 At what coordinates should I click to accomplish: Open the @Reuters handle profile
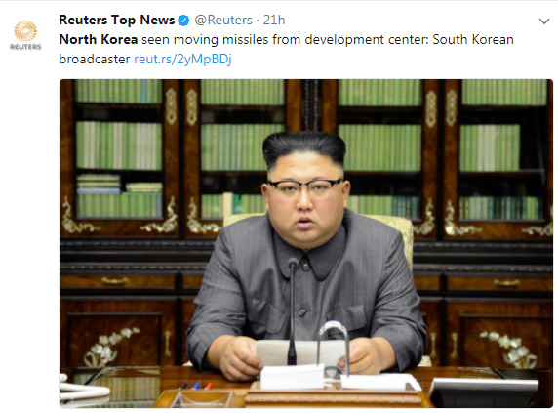point(223,21)
